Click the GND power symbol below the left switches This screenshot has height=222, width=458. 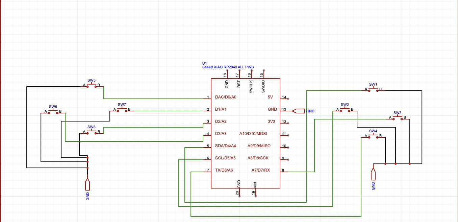click(x=87, y=184)
